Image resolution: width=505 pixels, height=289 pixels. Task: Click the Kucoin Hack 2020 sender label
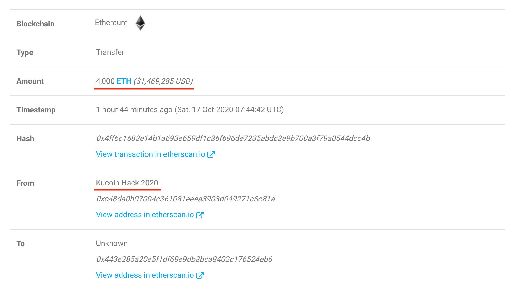point(127,183)
